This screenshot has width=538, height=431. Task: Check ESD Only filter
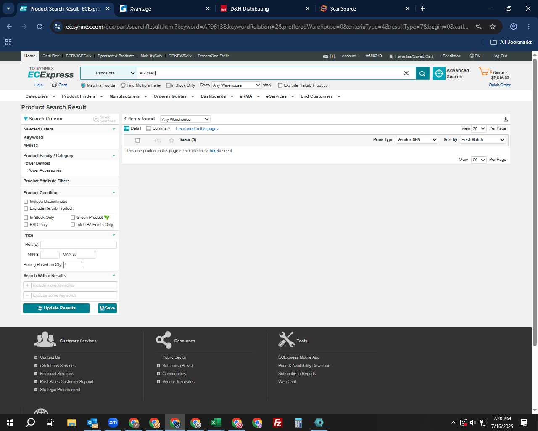click(x=26, y=225)
